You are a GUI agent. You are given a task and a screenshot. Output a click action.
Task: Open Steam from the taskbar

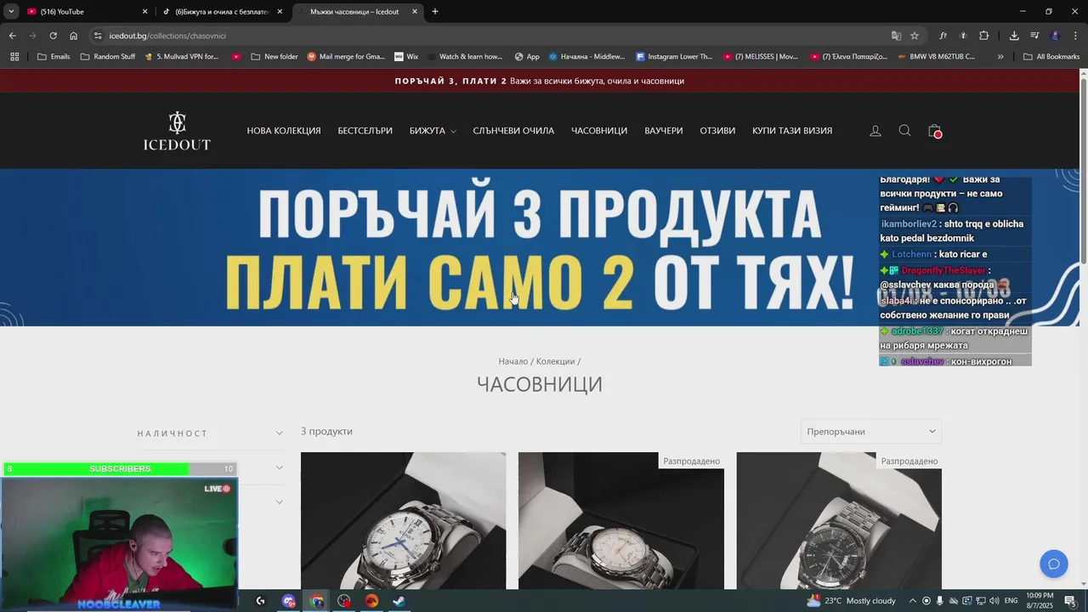tap(399, 601)
